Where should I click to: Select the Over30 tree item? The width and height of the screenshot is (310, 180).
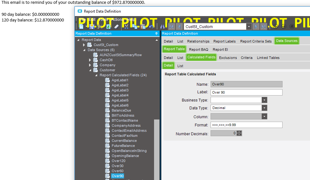click(117, 166)
